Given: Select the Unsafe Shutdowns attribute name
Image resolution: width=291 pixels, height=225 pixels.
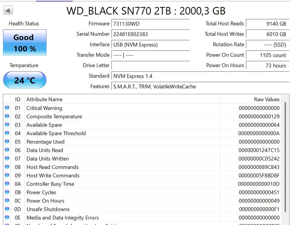Looking at the screenshot, I should 48,209.
